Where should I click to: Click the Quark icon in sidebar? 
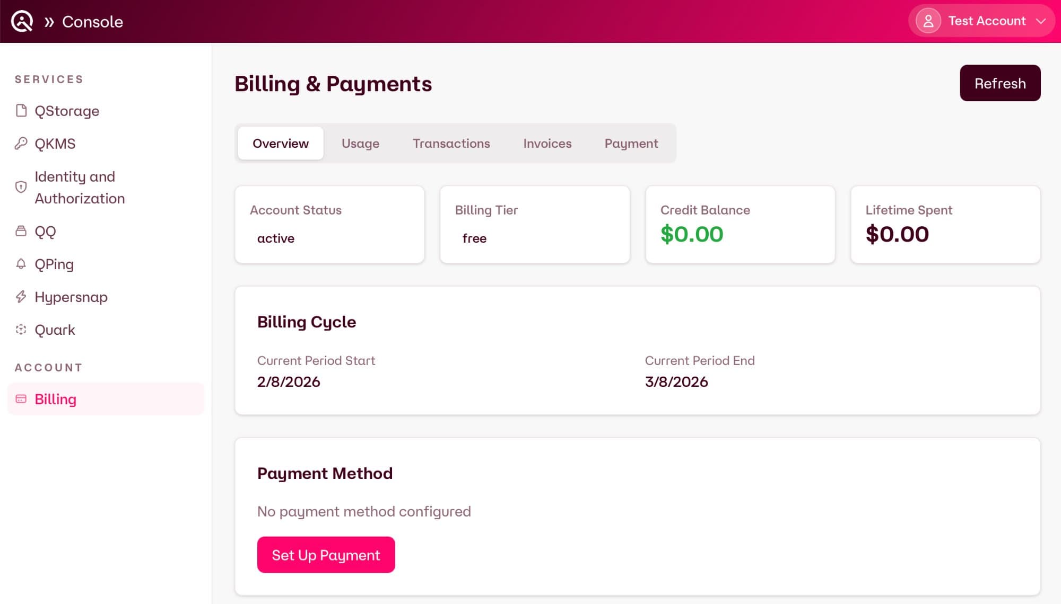[x=21, y=330]
